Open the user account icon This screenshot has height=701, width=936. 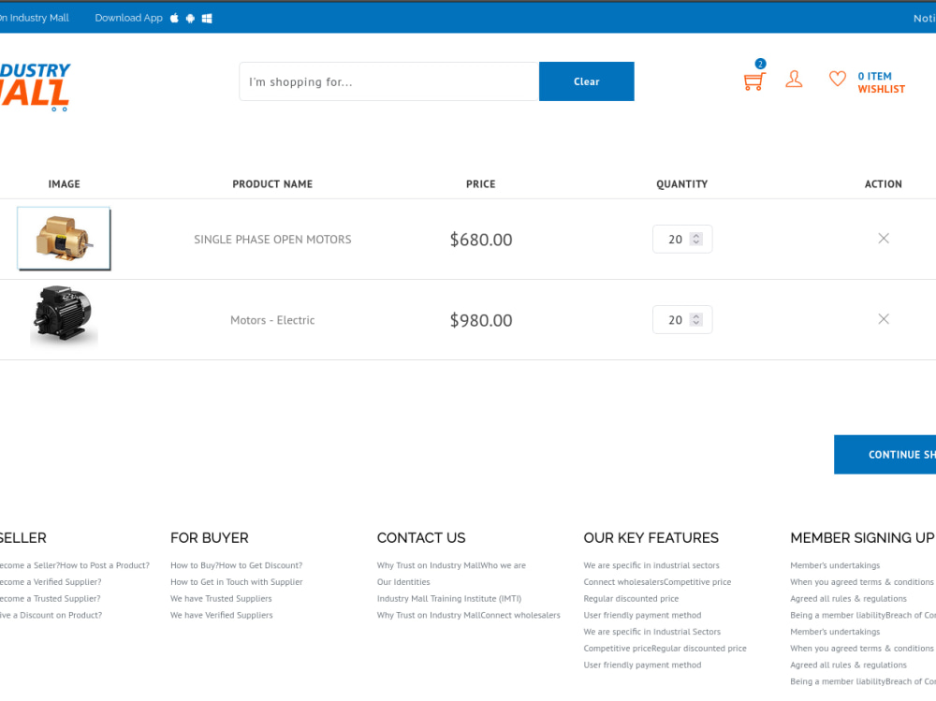pos(794,79)
